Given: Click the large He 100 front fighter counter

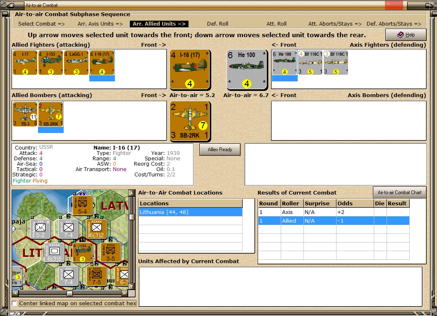Looking at the screenshot, I should coord(247,70).
